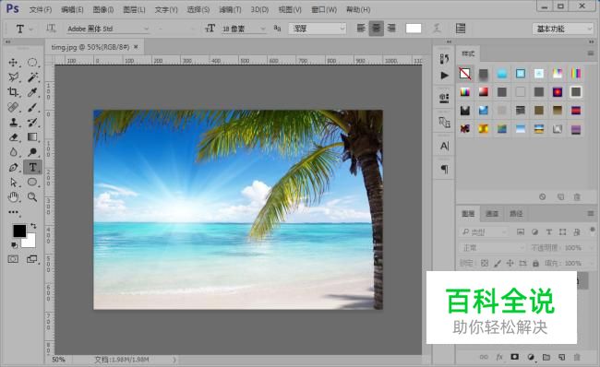The height and width of the screenshot is (367, 600).
Task: Toggle center text alignment
Action: pos(376,29)
